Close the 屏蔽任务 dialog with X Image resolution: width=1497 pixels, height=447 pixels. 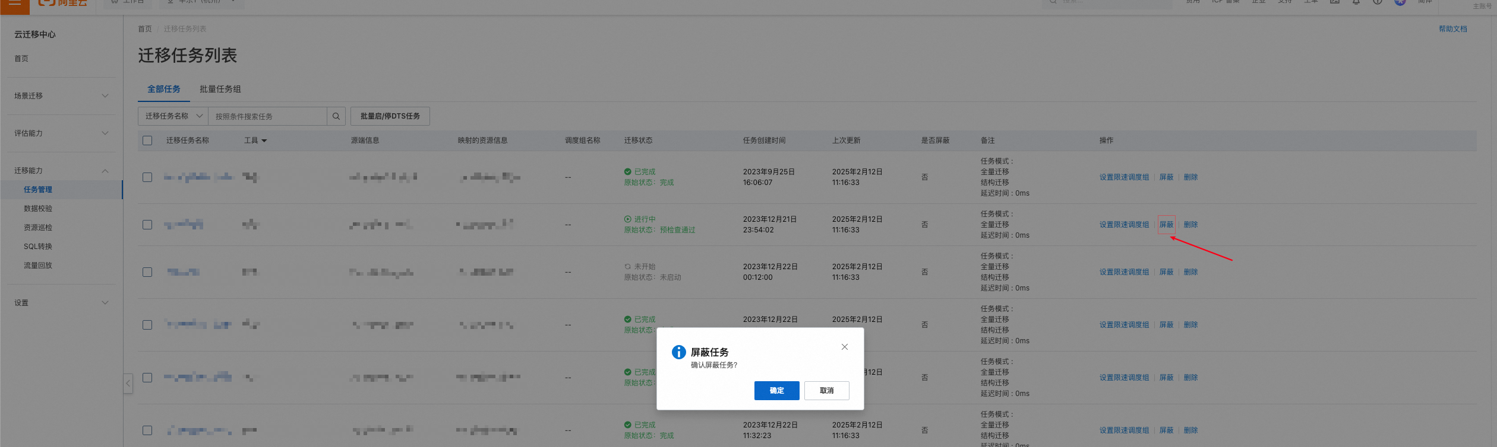pyautogui.click(x=844, y=347)
